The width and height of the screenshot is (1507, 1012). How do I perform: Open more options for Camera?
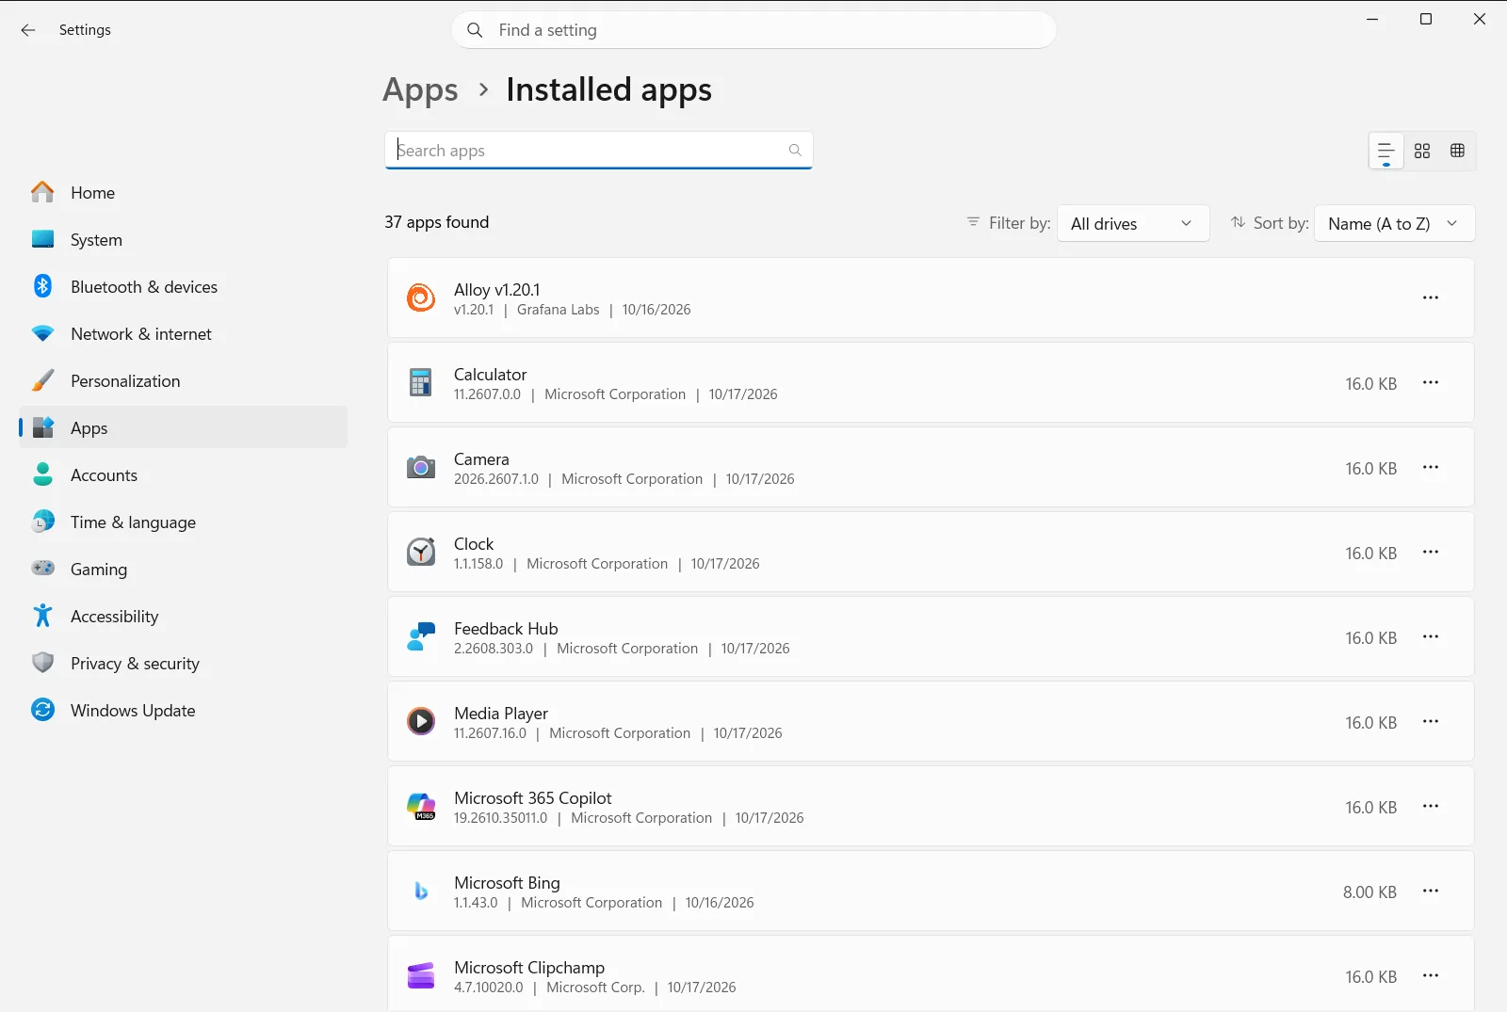(1431, 467)
